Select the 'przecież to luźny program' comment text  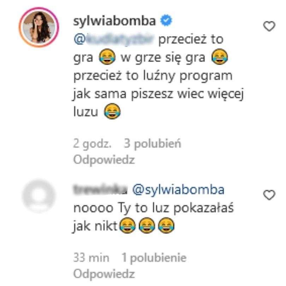153,75
